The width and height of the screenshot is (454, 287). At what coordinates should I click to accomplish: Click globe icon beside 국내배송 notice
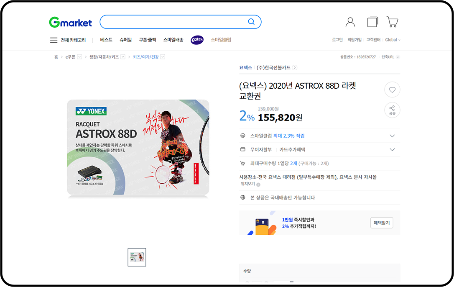[x=243, y=197]
